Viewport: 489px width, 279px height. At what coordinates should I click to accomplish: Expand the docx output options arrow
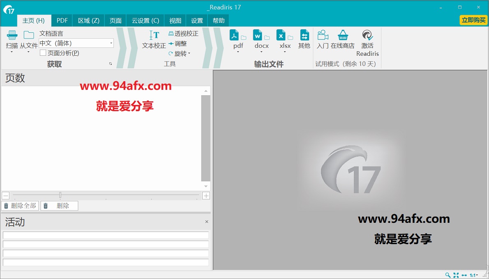(261, 52)
